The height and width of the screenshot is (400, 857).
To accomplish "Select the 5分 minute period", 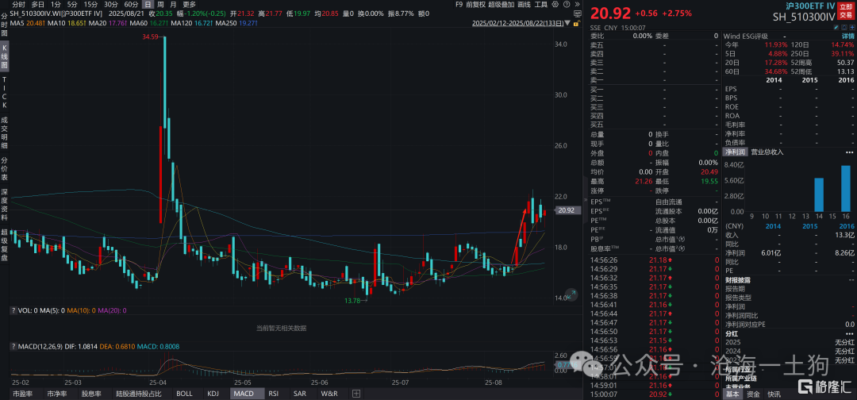I will click(72, 5).
